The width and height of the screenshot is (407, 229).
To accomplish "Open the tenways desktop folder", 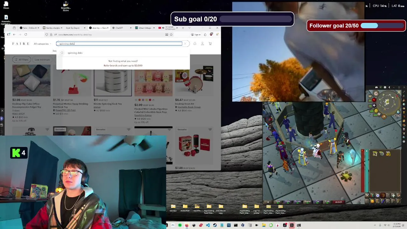I will coord(173,208).
